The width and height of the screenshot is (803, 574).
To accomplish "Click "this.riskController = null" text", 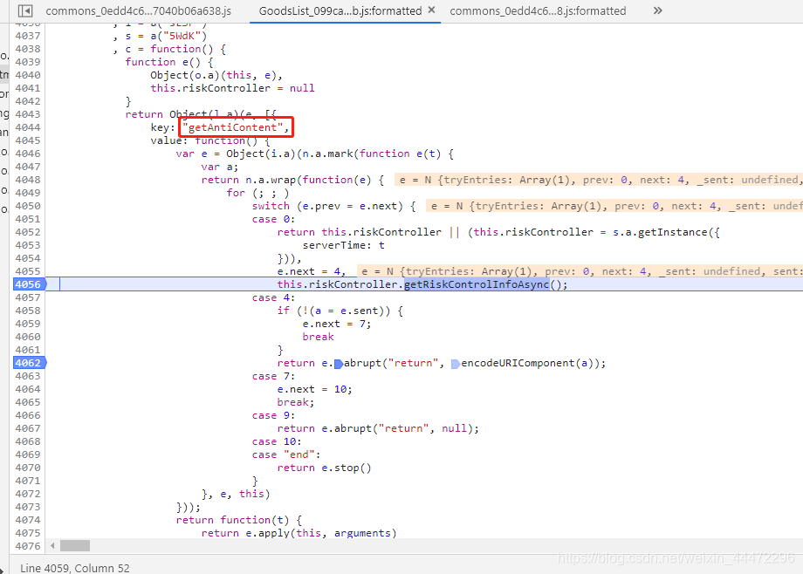I will [232, 88].
